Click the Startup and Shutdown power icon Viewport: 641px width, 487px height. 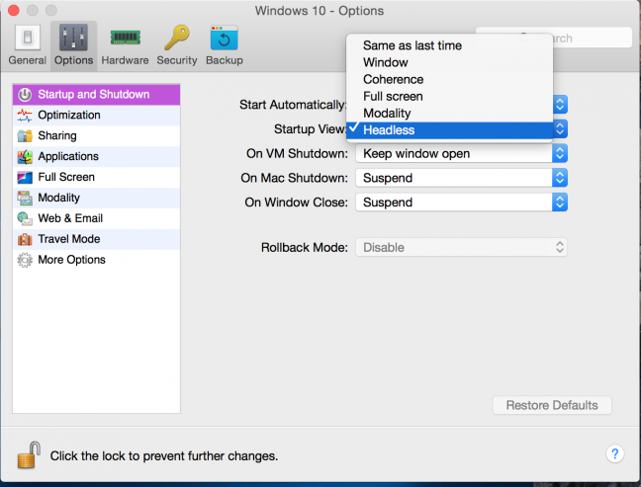pos(25,94)
